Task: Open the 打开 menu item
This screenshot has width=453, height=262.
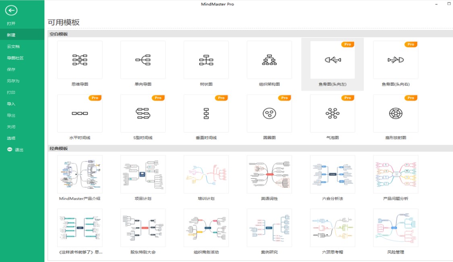Action: tap(11, 23)
